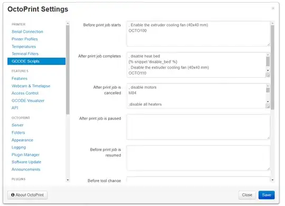
Task: Dismiss dialog using the top-right X
Action: [x=273, y=8]
